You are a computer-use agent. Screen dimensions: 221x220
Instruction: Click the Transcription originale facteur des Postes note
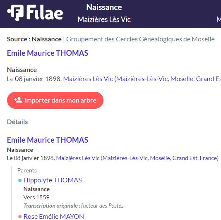(x=73, y=206)
